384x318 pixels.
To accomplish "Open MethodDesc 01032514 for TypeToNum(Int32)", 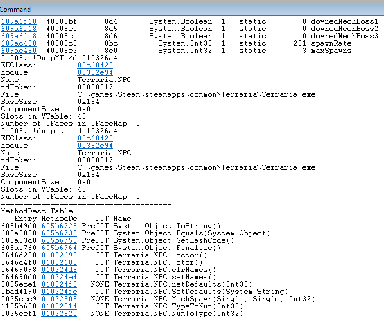I will [59, 306].
